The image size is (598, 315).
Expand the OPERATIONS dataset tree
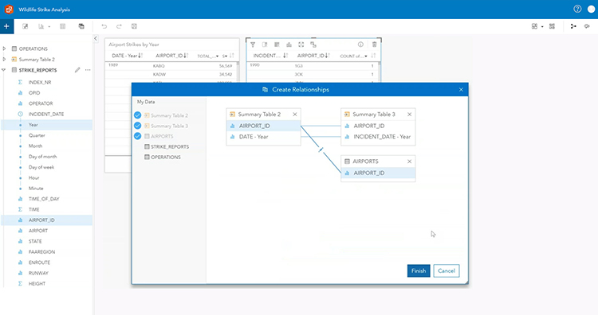click(4, 49)
